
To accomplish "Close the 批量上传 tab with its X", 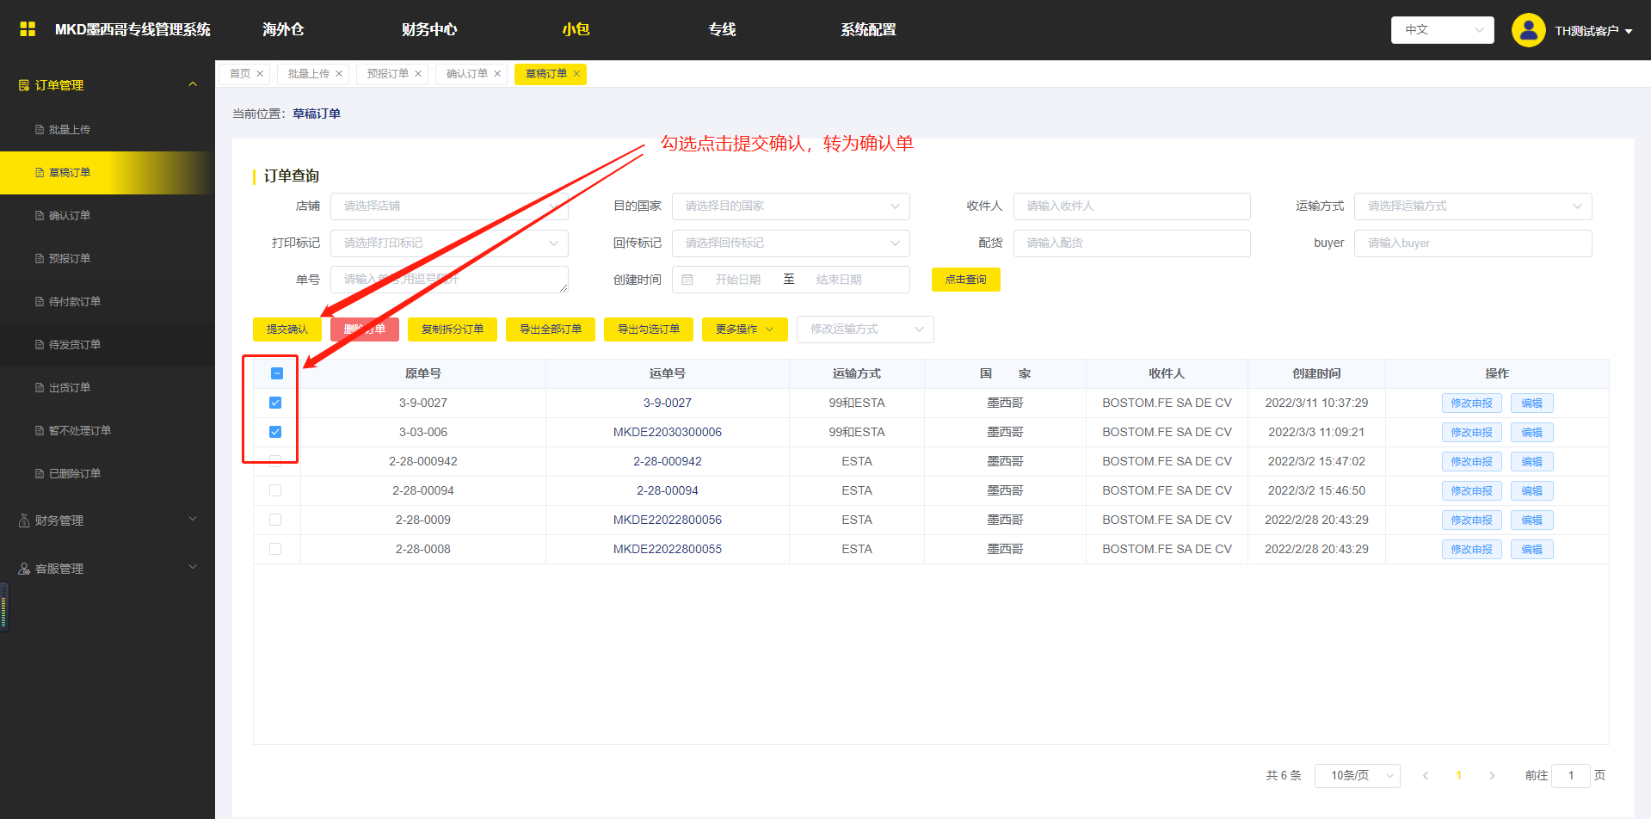I will 339,74.
